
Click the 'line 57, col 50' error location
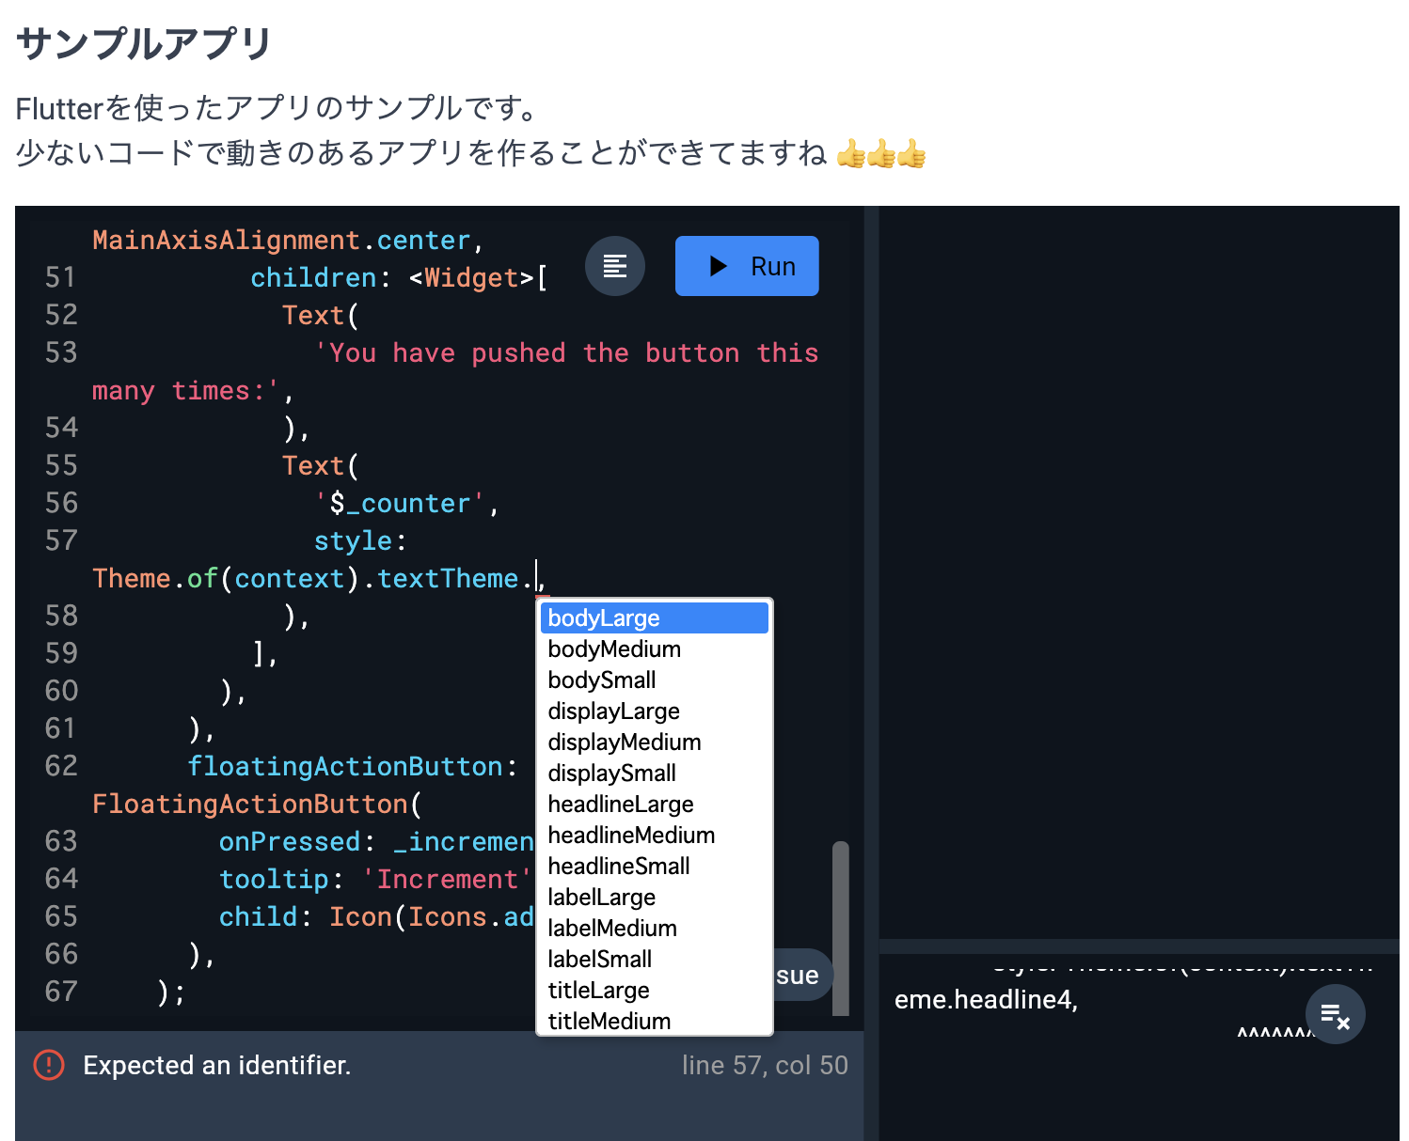(x=765, y=1065)
